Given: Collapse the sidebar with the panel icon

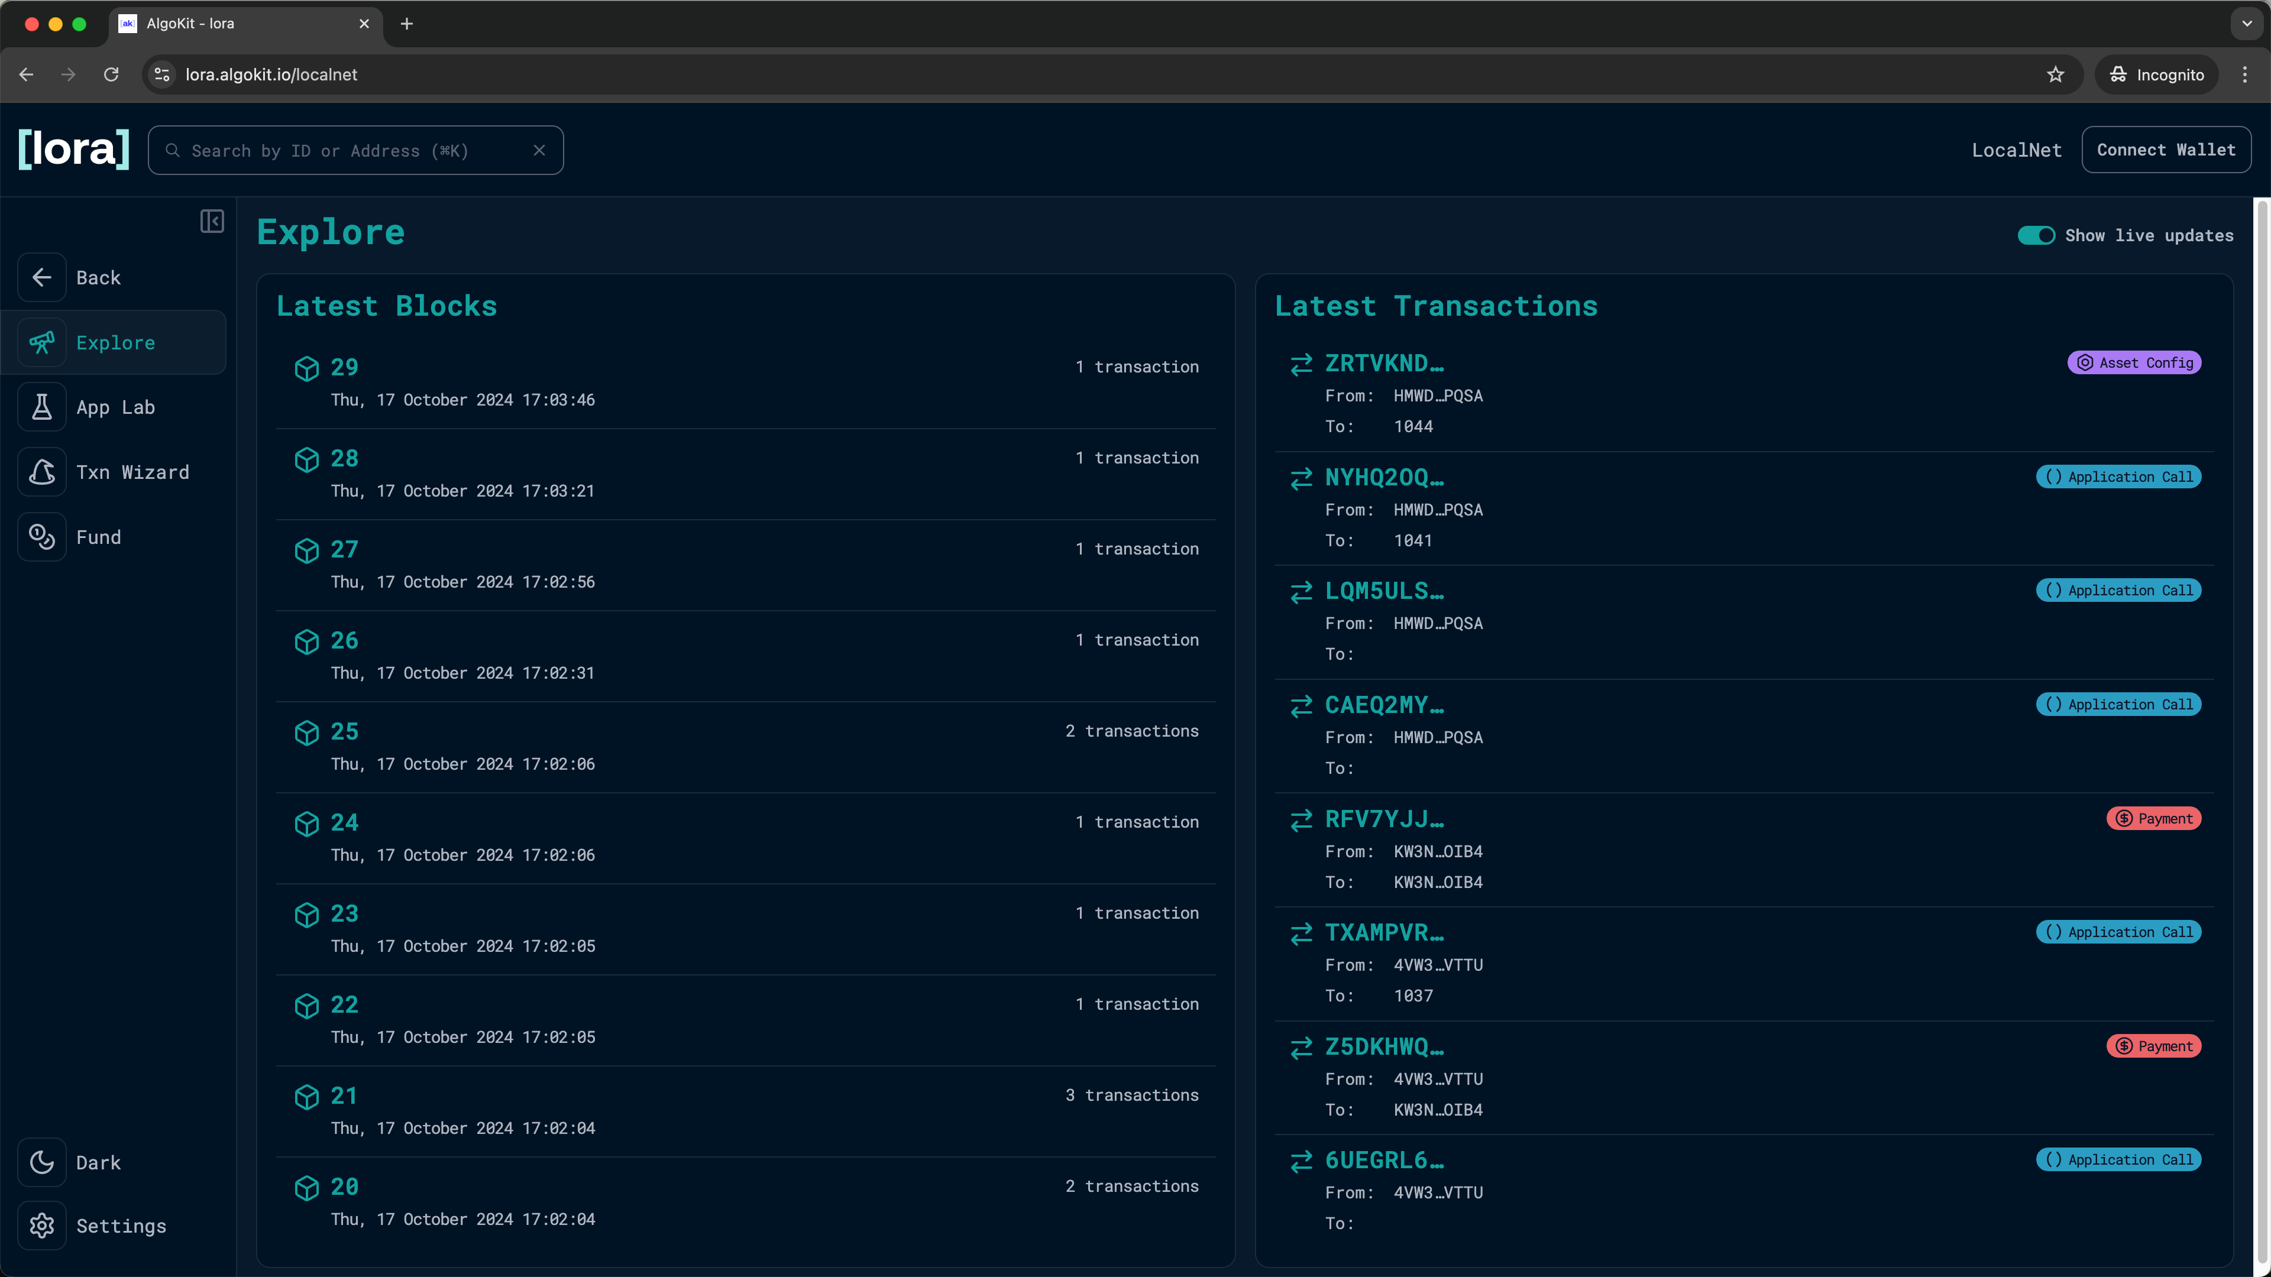Looking at the screenshot, I should click(212, 221).
